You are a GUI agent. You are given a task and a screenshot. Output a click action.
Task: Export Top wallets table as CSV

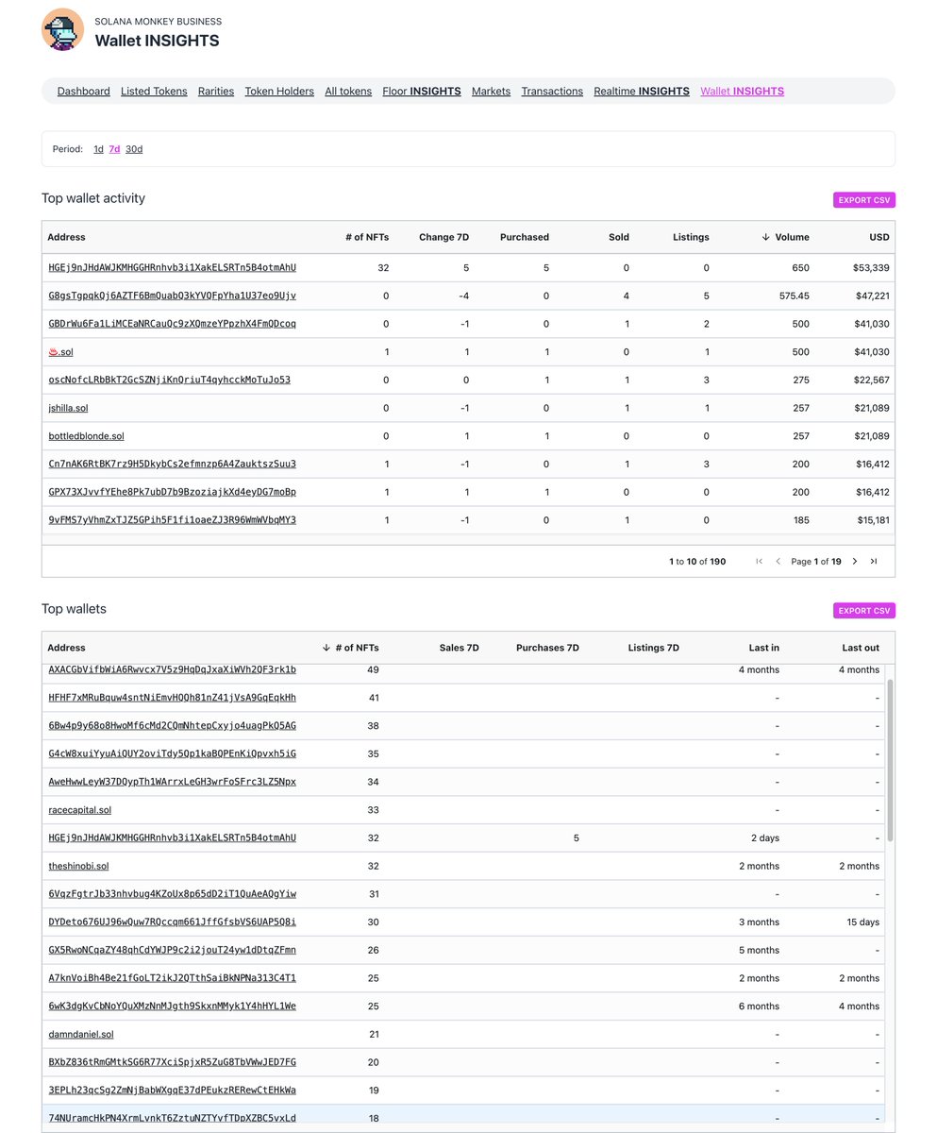click(864, 611)
